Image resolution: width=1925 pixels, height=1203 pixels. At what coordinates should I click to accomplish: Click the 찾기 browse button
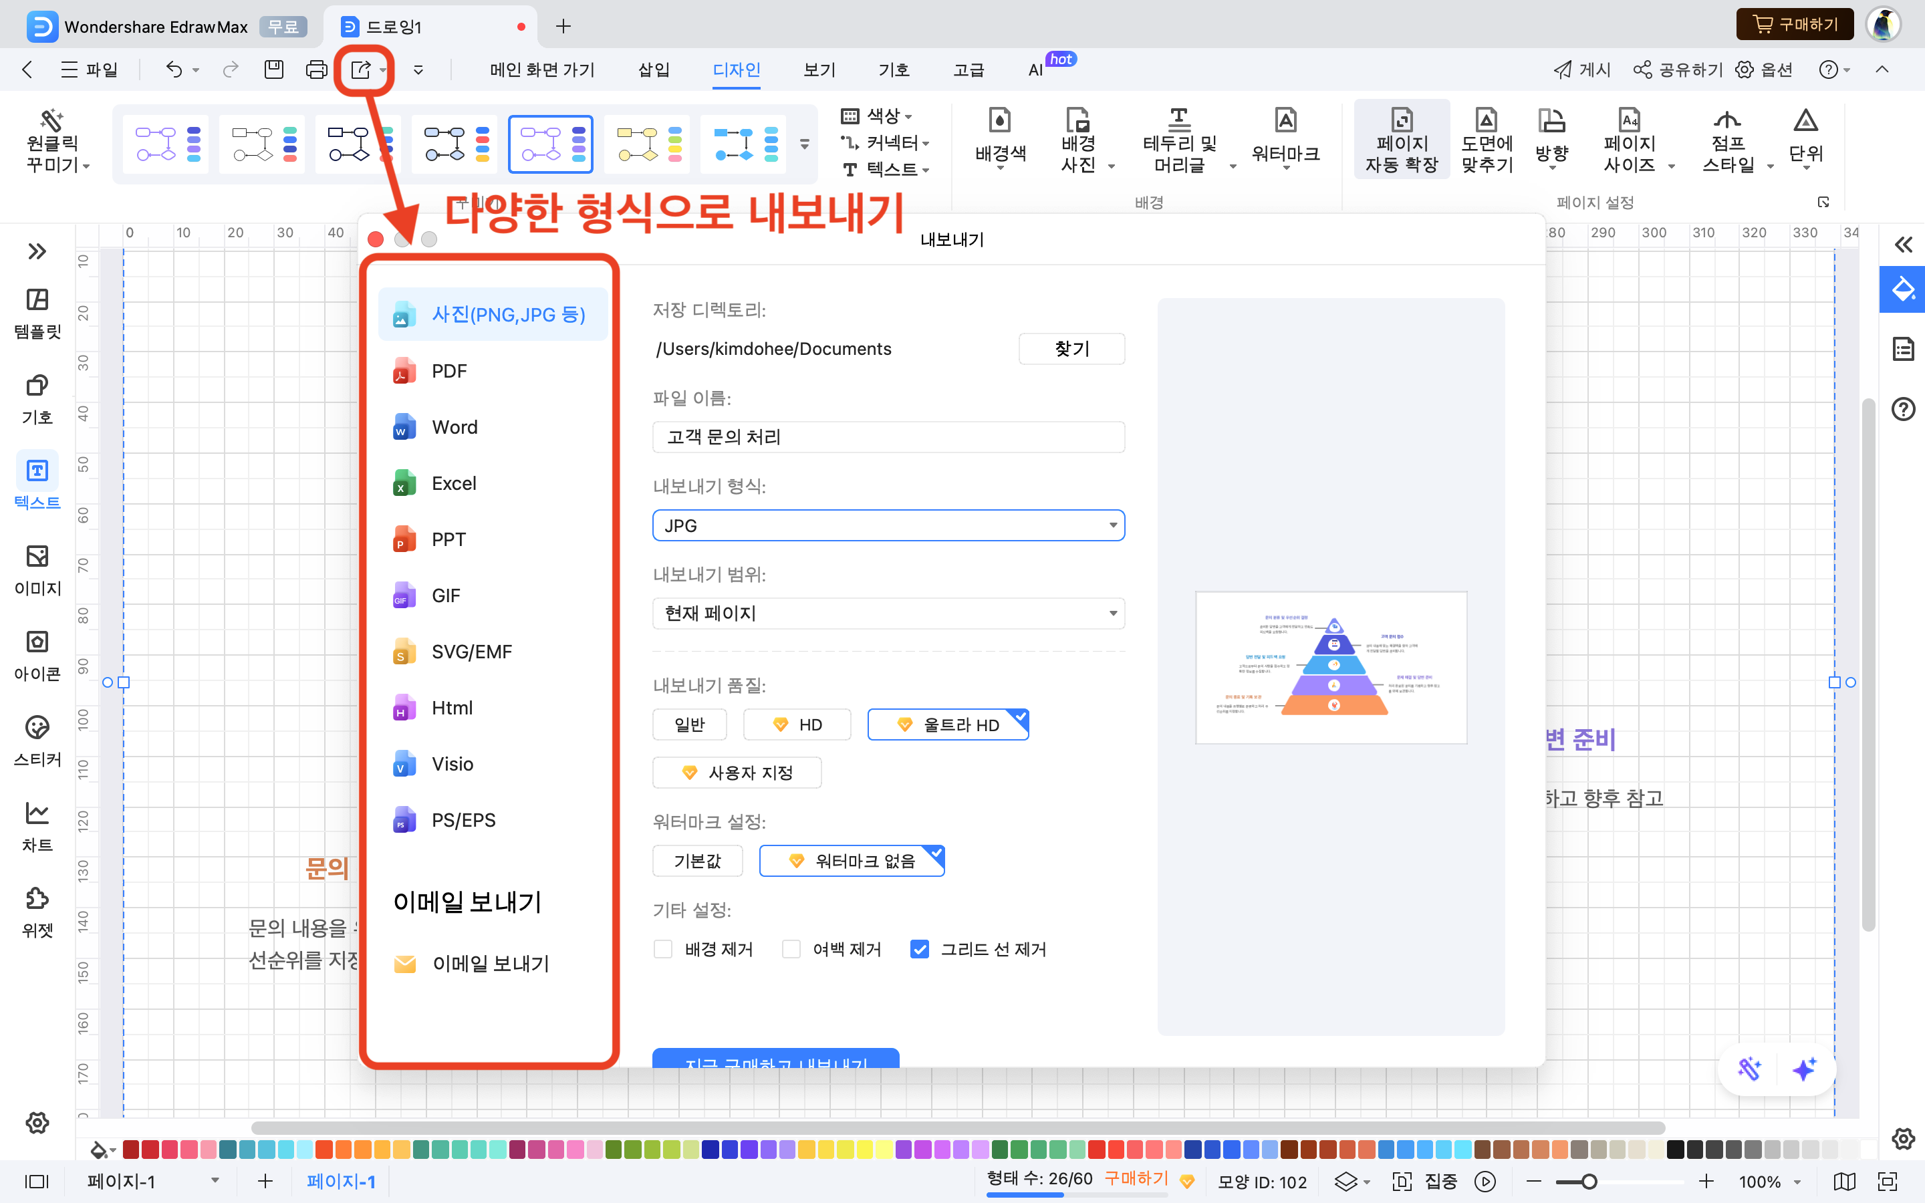pyautogui.click(x=1071, y=348)
